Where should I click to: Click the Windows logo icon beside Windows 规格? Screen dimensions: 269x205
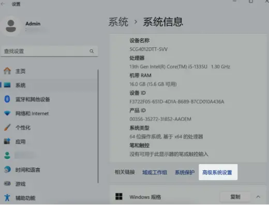click(x=119, y=197)
